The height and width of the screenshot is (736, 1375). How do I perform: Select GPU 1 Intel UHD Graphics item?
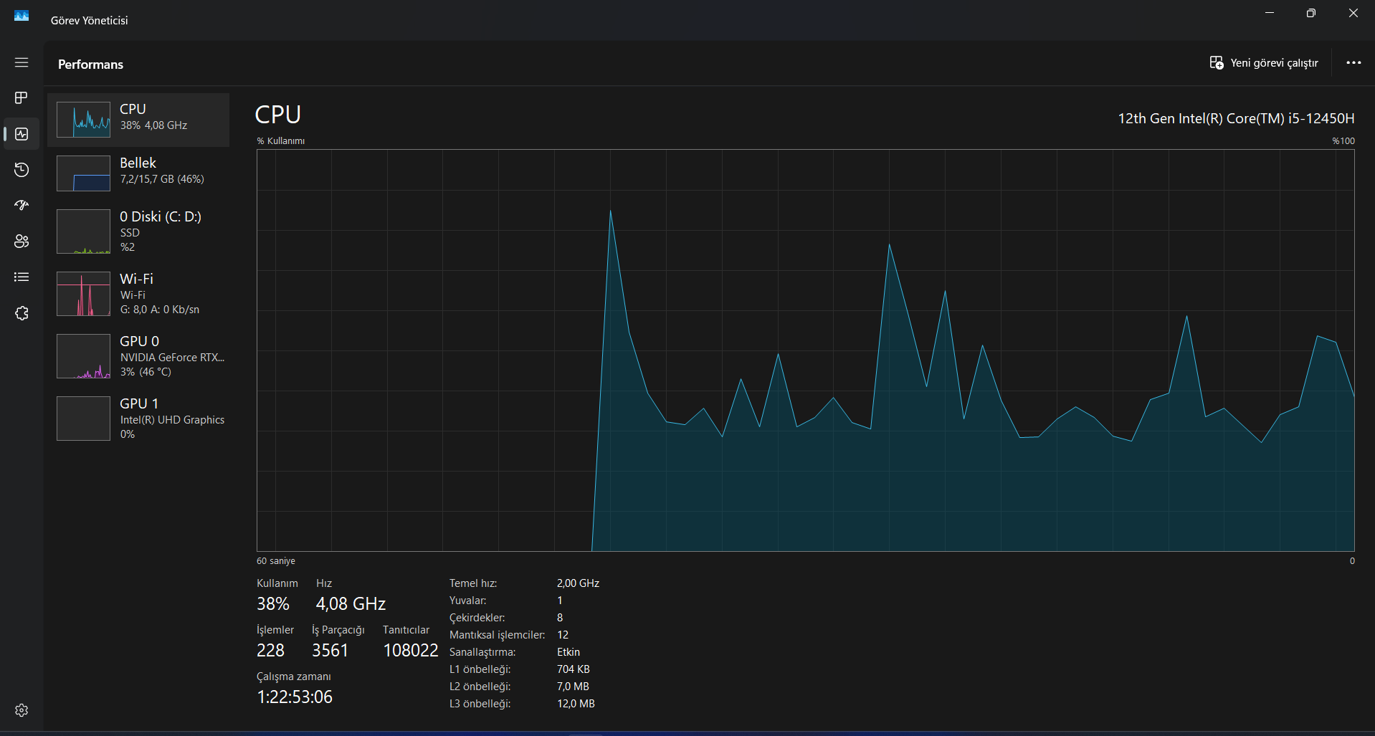138,418
